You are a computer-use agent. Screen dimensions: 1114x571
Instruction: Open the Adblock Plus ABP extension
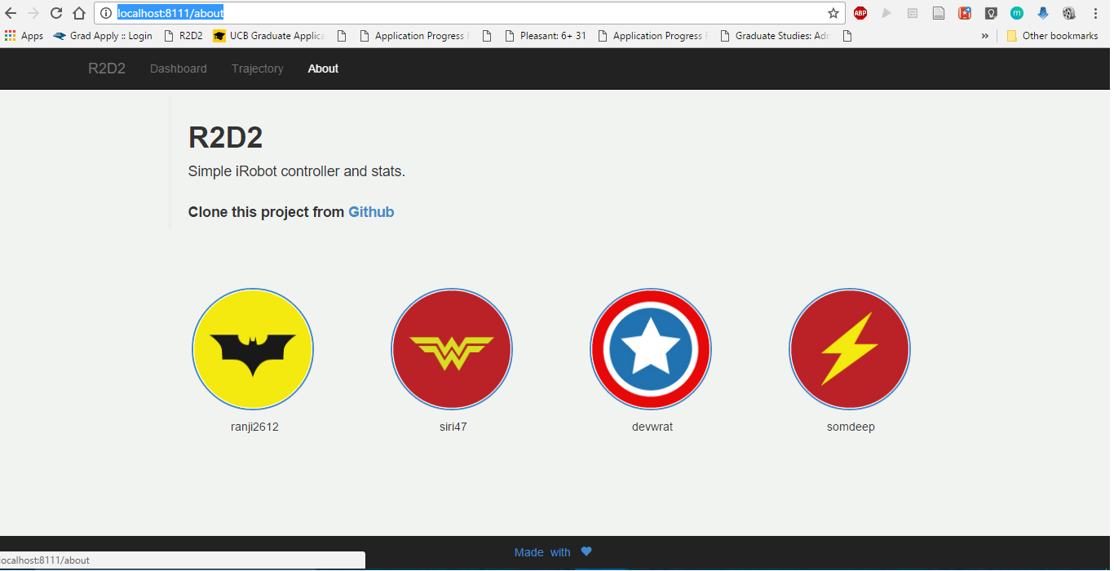click(x=860, y=13)
